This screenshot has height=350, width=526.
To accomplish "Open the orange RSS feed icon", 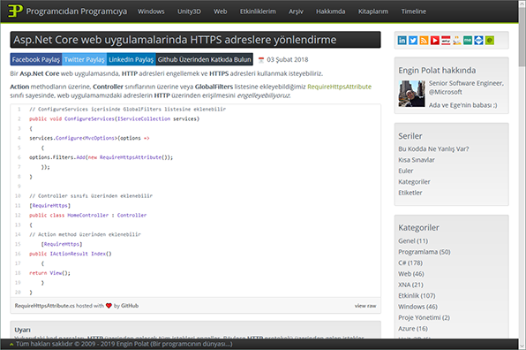I will [x=424, y=41].
